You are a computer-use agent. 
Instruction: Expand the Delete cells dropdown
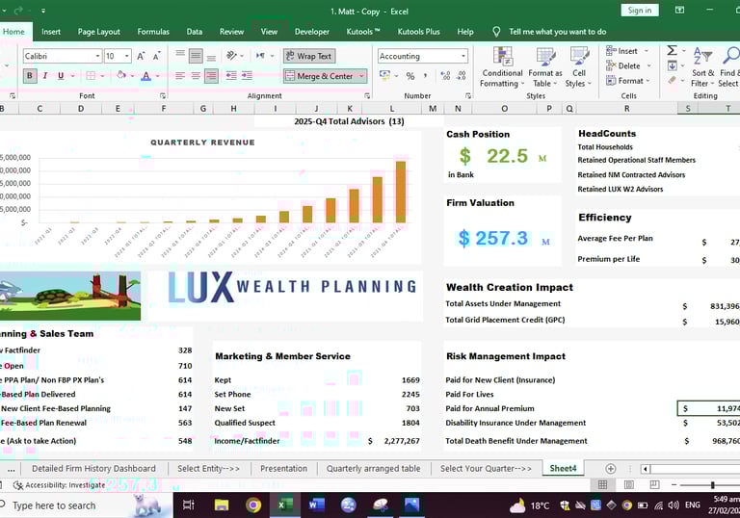pos(648,66)
